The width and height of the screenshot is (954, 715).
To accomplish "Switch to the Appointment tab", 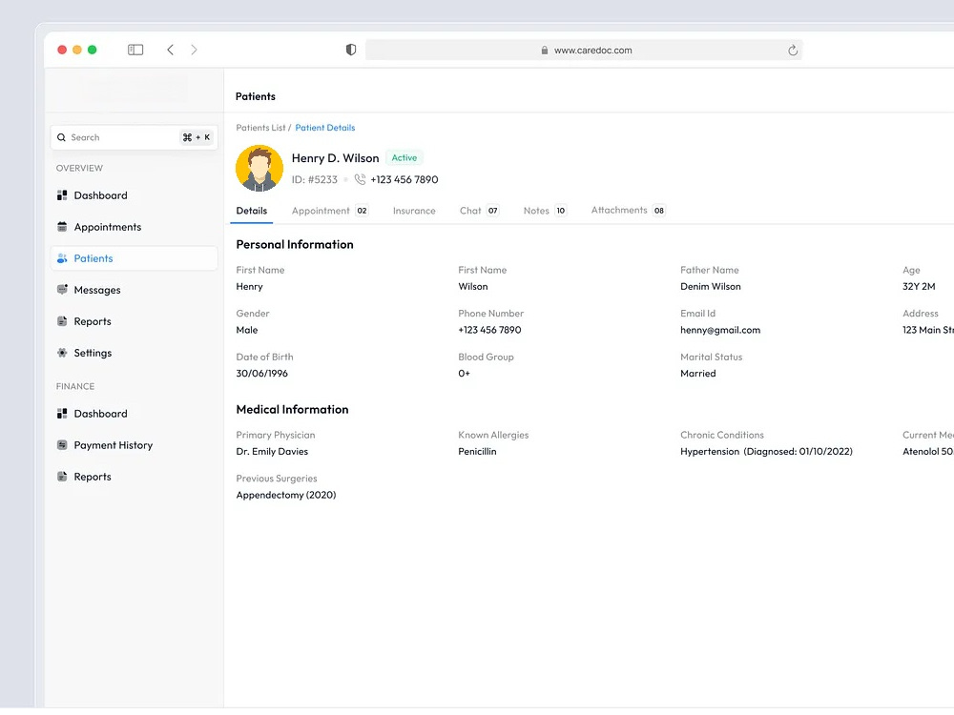I will 330,211.
